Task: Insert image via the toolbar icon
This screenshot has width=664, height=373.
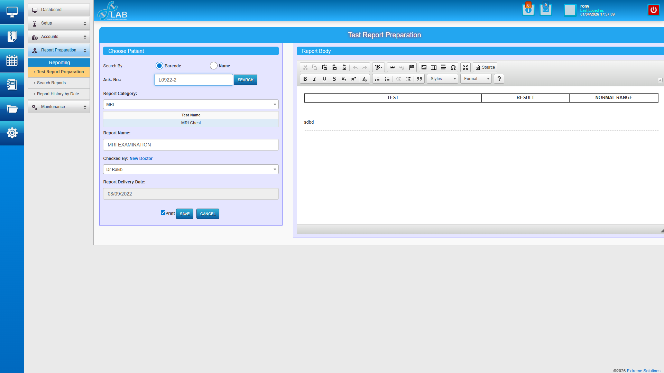Action: pos(424,67)
